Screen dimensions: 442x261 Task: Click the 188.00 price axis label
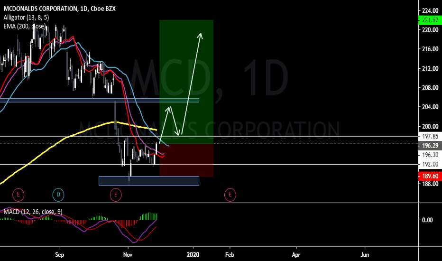(x=430, y=184)
